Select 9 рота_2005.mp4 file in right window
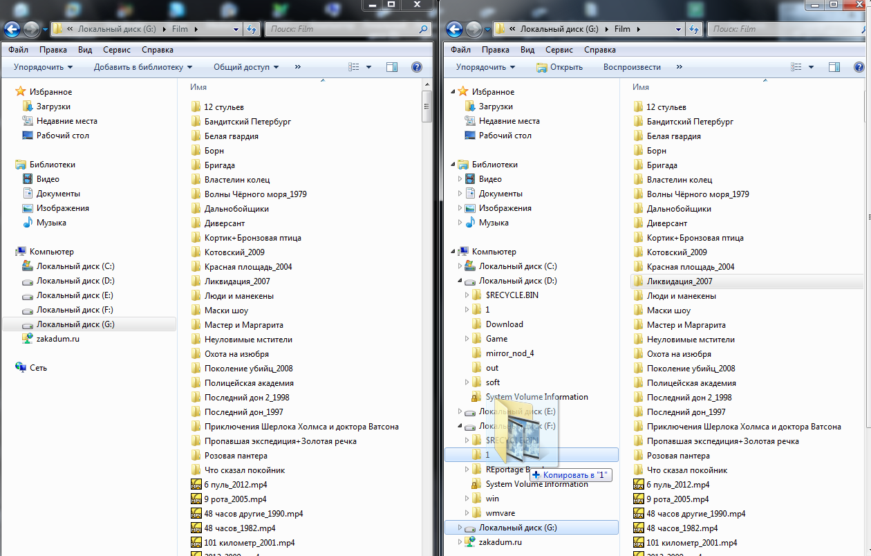This screenshot has width=871, height=556. click(677, 499)
